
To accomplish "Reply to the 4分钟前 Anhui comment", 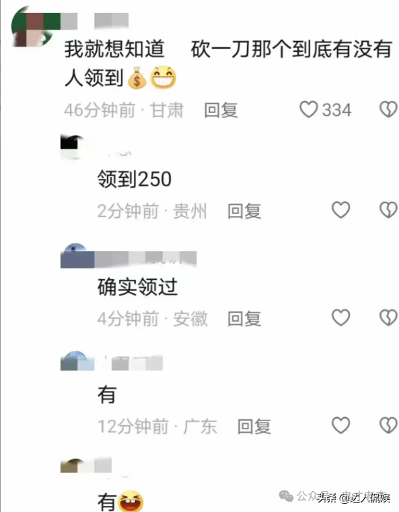I will coord(244,319).
